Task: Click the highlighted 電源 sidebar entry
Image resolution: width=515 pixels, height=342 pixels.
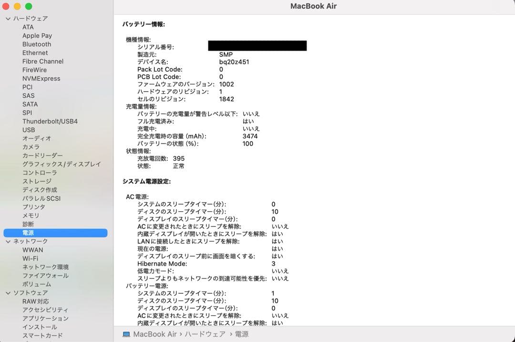Action: [29, 233]
